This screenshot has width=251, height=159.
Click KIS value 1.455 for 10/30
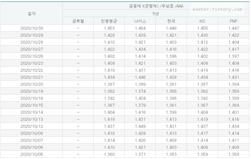point(203,28)
